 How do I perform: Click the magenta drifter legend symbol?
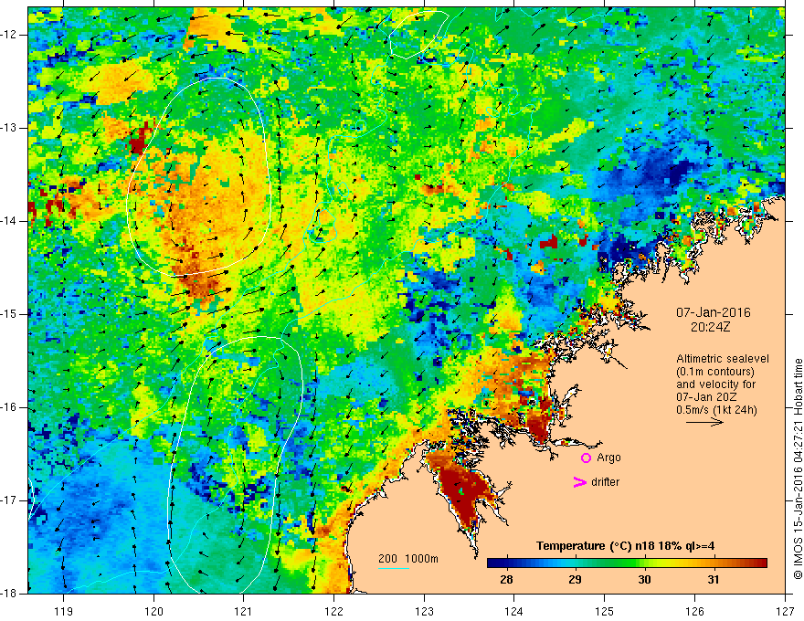pos(579,482)
